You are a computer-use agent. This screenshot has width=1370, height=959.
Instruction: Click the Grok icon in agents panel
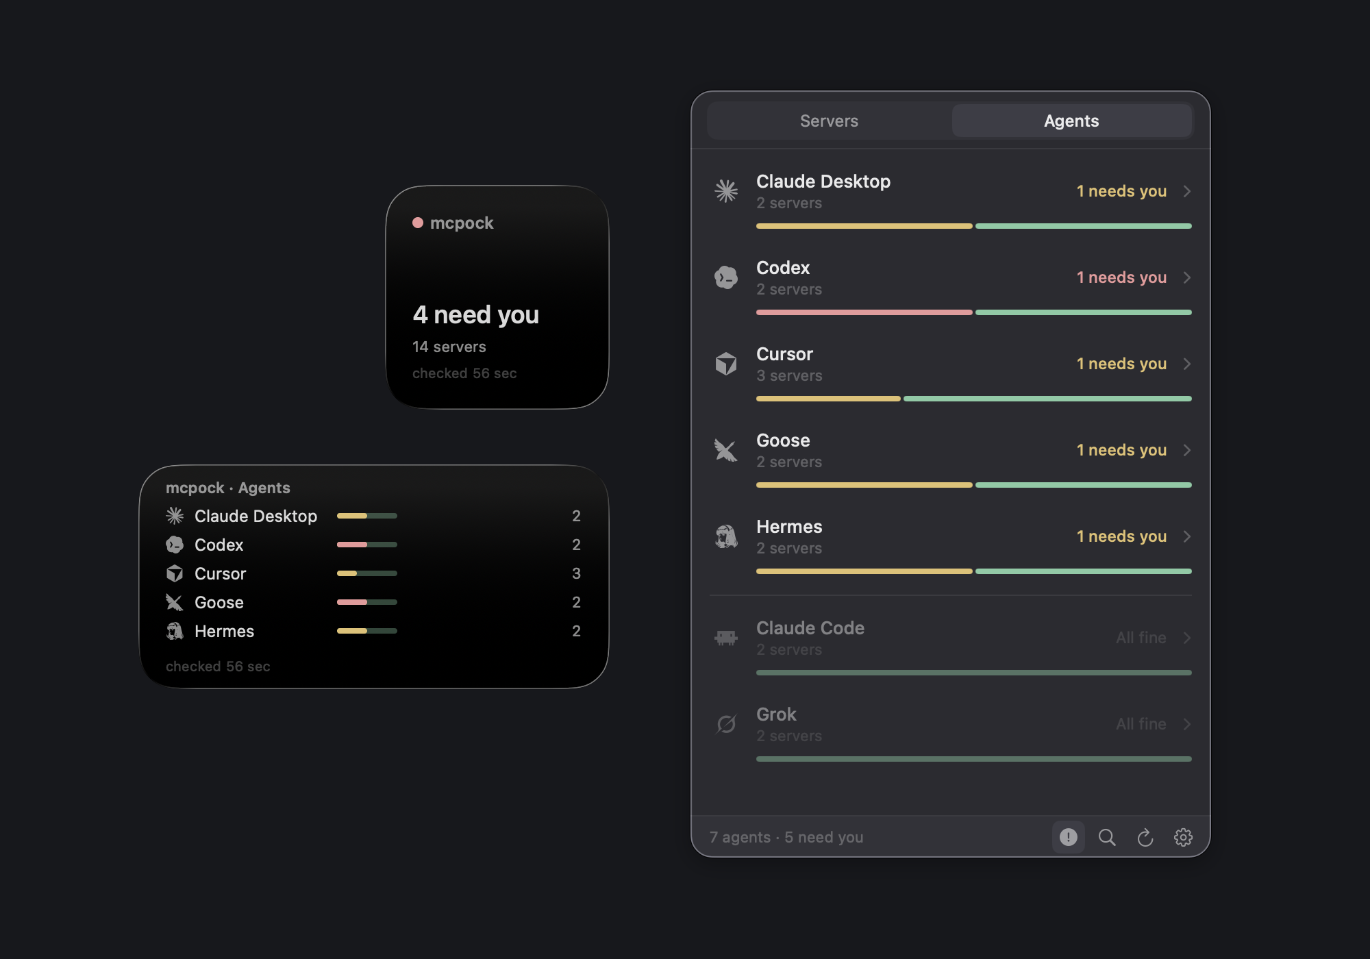(726, 724)
